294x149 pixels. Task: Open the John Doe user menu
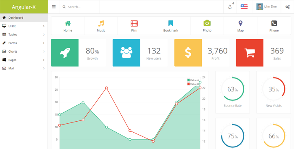(x=266, y=7)
